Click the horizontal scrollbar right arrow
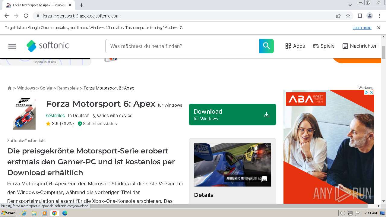 (x=379, y=206)
